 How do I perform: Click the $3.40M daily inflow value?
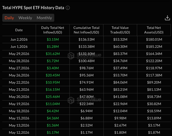click(x=53, y=68)
